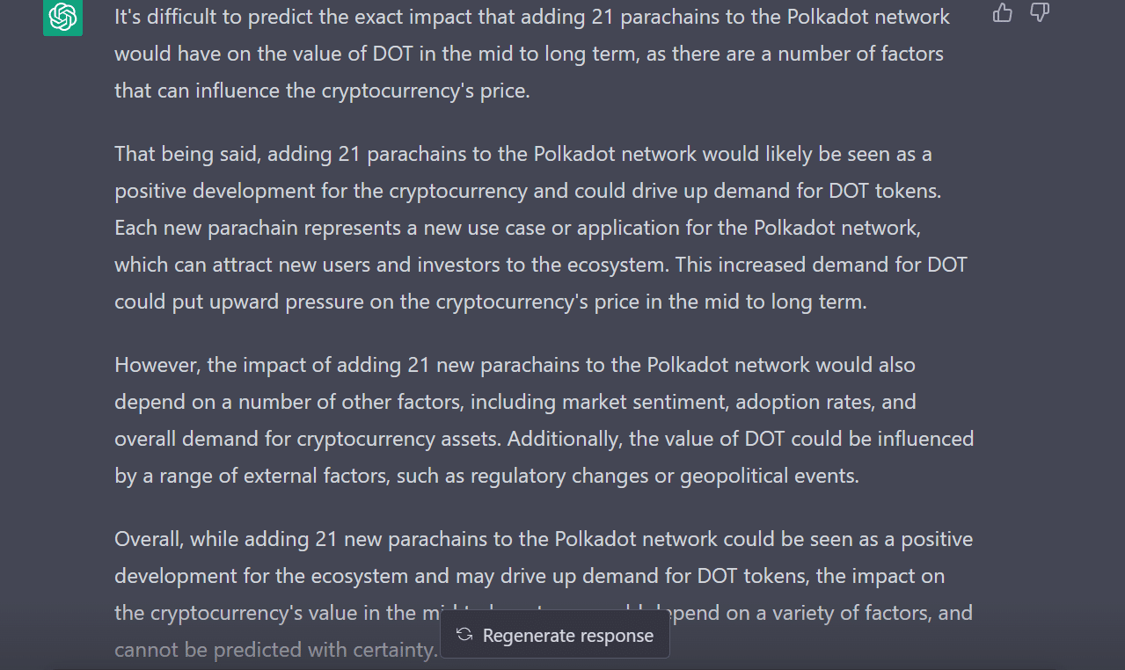The image size is (1125, 670).
Task: Click the circular arrows regenerate icon
Action: tap(464, 635)
